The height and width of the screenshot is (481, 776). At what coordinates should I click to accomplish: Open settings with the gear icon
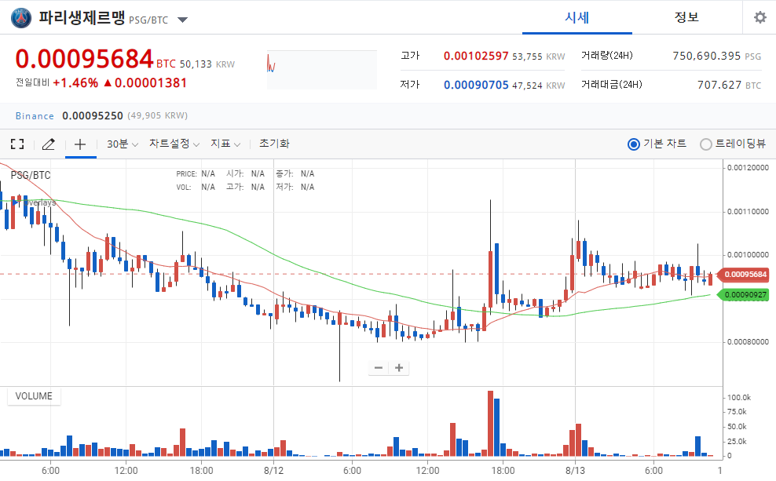(x=760, y=17)
